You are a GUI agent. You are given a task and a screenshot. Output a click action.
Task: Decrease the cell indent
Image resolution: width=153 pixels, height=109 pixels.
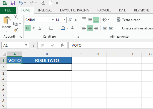(x=105, y=28)
